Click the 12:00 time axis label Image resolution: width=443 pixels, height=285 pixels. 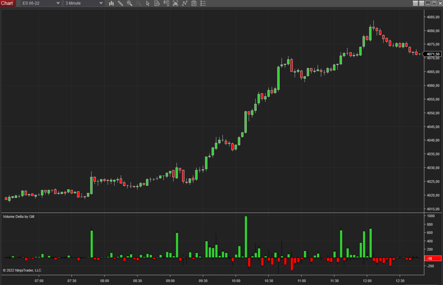[x=367, y=281]
